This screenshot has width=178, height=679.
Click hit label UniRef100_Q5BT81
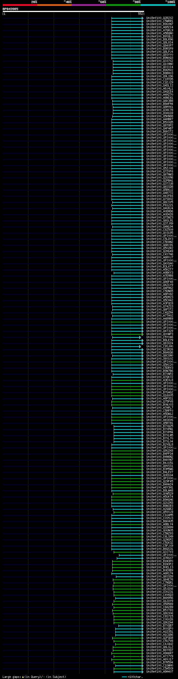pyautogui.click(x=160, y=423)
